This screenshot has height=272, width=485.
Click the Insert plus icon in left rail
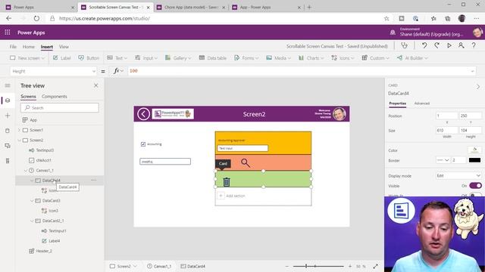(x=8, y=116)
